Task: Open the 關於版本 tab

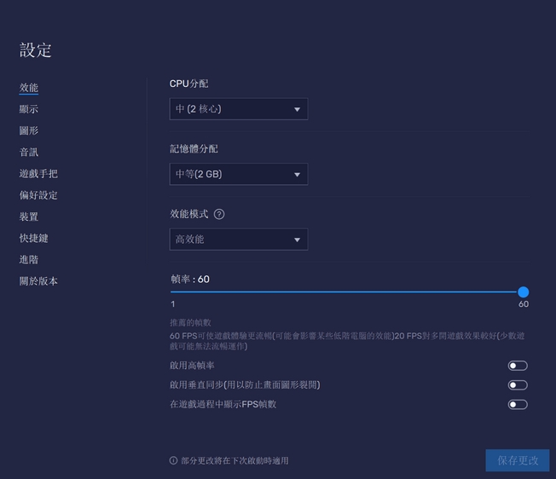Action: point(38,281)
